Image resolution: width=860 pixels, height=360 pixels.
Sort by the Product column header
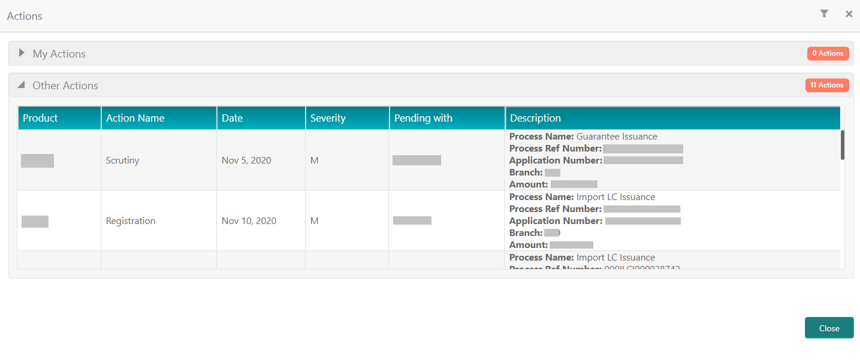pos(59,118)
